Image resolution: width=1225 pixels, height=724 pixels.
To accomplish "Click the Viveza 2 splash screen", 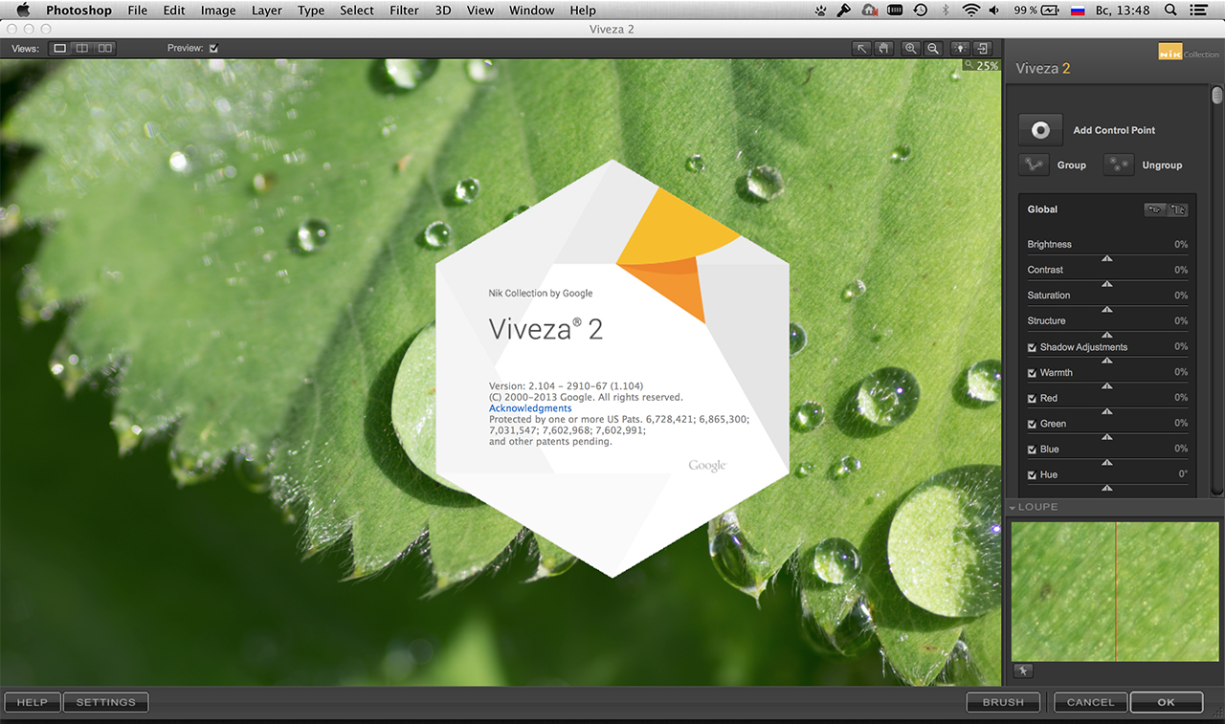I will click(612, 368).
